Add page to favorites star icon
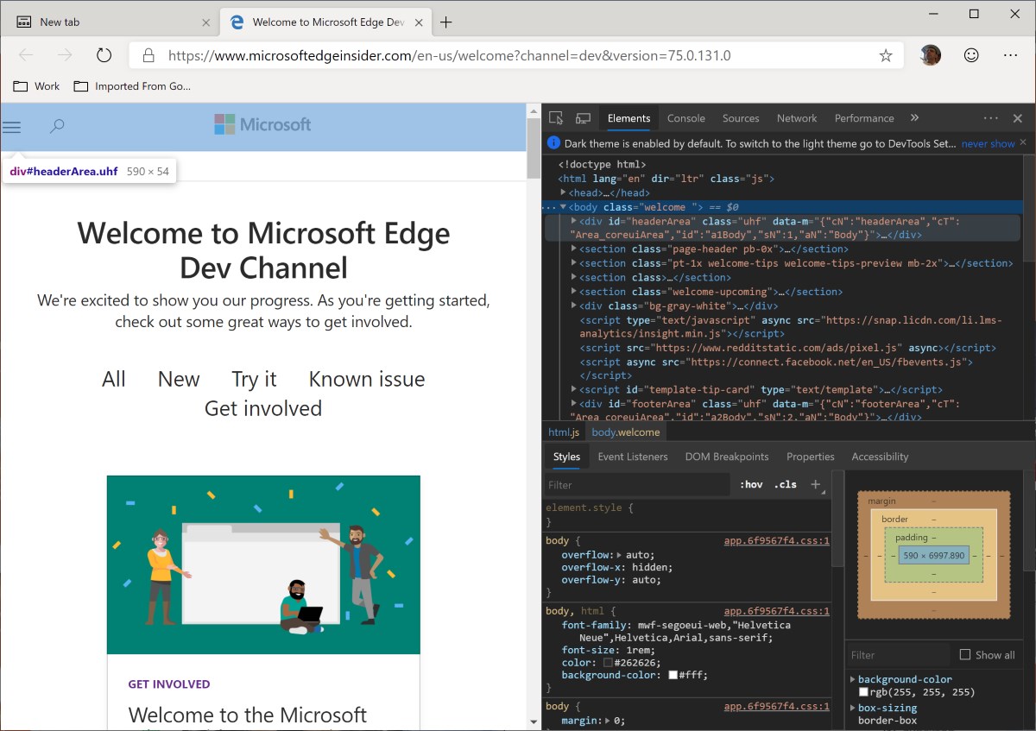This screenshot has width=1036, height=731. click(x=886, y=55)
